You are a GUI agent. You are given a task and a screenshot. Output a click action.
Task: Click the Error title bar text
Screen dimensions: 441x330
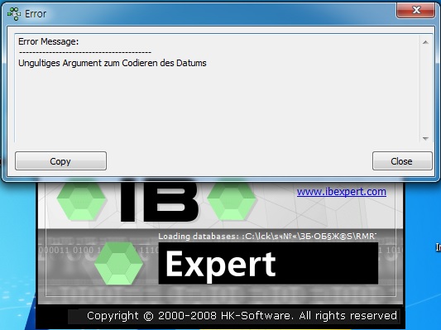coord(36,14)
